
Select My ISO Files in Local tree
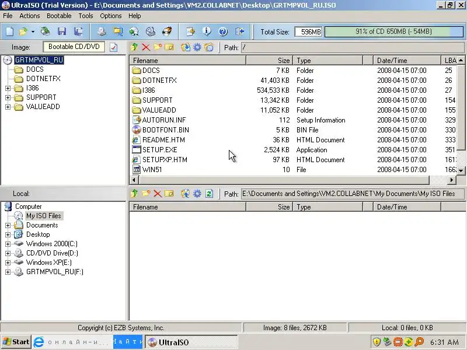(43, 216)
